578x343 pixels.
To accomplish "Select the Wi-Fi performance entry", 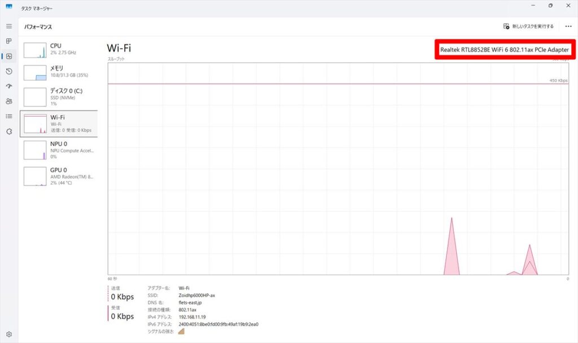I will coord(58,124).
